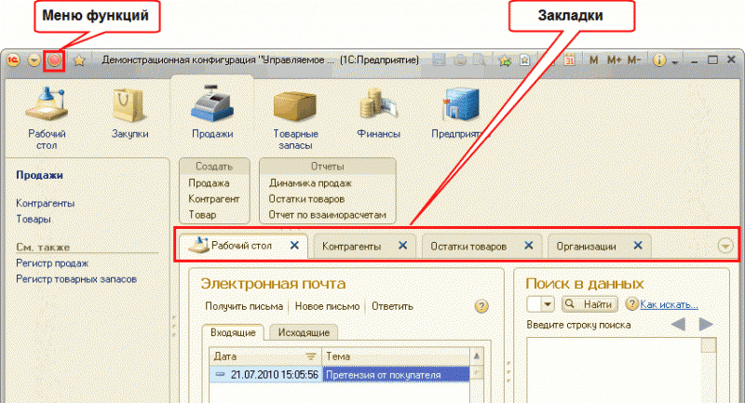Click the Найти search button

click(589, 304)
